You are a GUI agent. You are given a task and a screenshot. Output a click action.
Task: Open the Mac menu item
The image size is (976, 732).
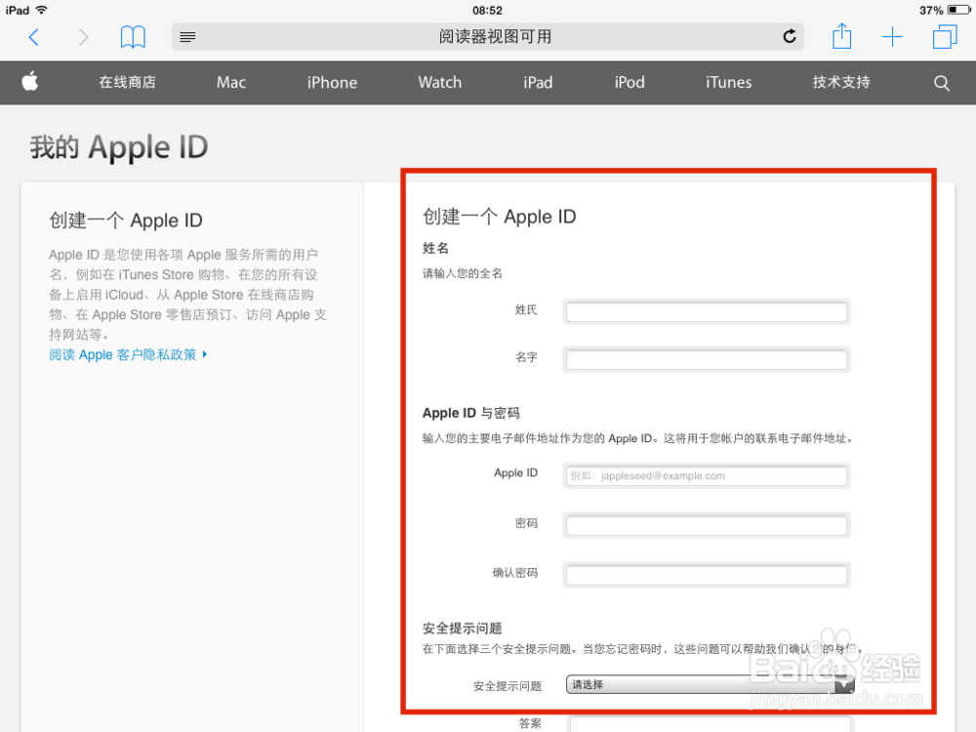231,82
